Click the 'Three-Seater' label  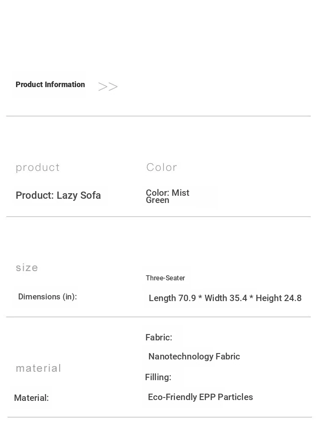pyautogui.click(x=165, y=278)
